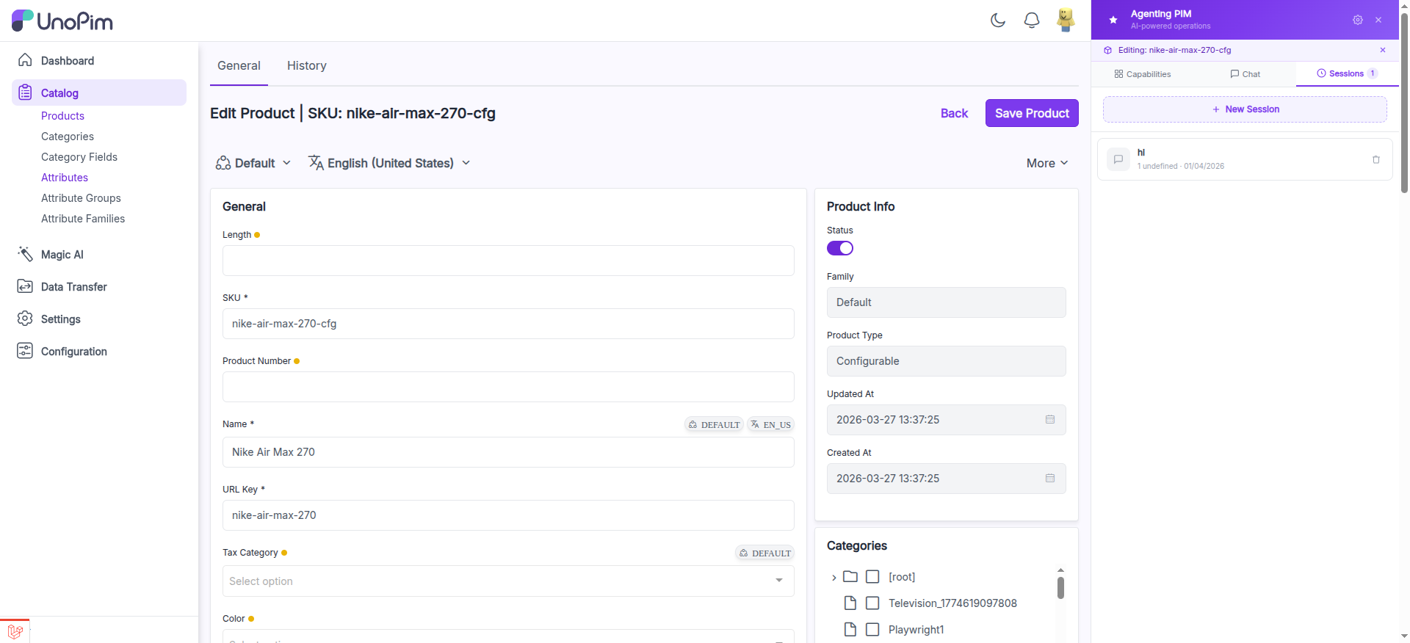Click the Name input field
The height and width of the screenshot is (643, 1410).
508,452
